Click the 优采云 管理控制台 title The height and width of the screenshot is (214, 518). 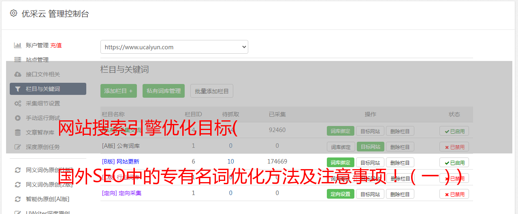click(55, 14)
